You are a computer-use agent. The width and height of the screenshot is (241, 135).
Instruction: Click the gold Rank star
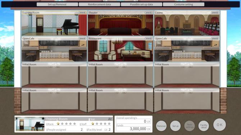[x=58, y=124]
